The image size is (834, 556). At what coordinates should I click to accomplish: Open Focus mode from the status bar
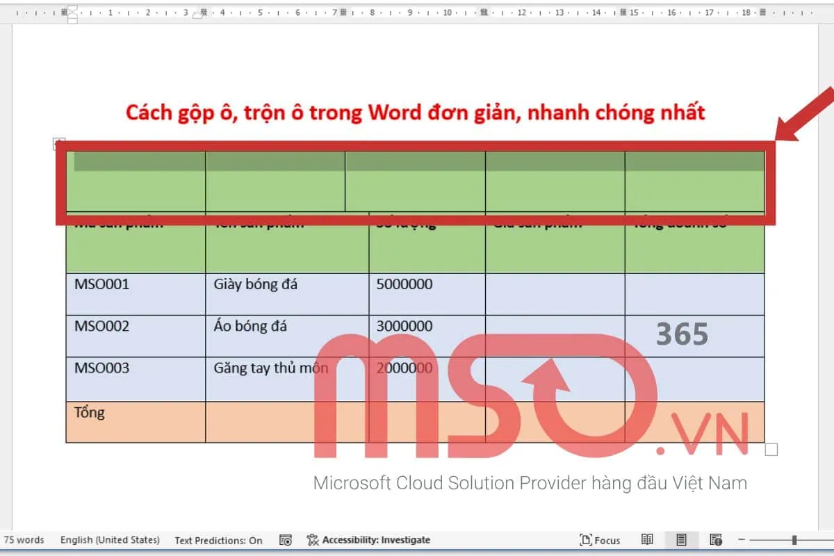point(600,540)
